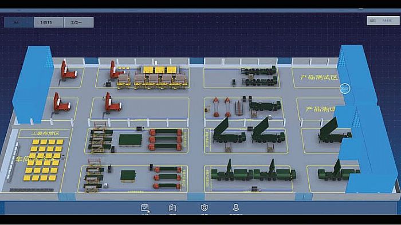The height and width of the screenshot is (225, 401).
Task: Select the 14515 tab
Action: pos(49,22)
